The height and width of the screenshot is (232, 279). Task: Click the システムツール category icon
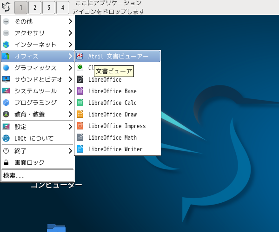coord(6,91)
